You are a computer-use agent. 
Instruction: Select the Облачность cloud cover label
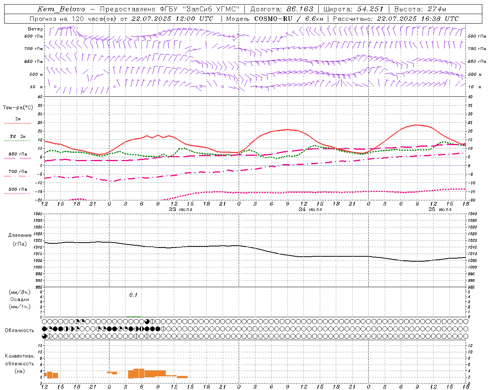pos(19,331)
